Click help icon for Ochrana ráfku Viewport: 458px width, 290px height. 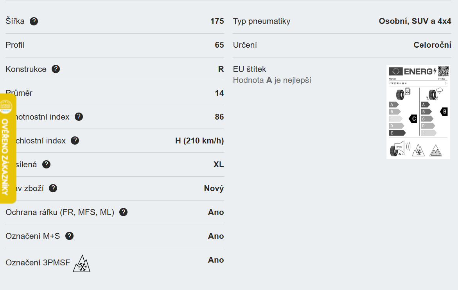pos(123,212)
